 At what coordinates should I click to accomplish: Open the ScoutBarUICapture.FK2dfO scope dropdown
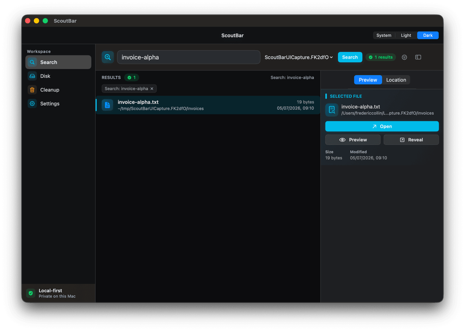[299, 57]
